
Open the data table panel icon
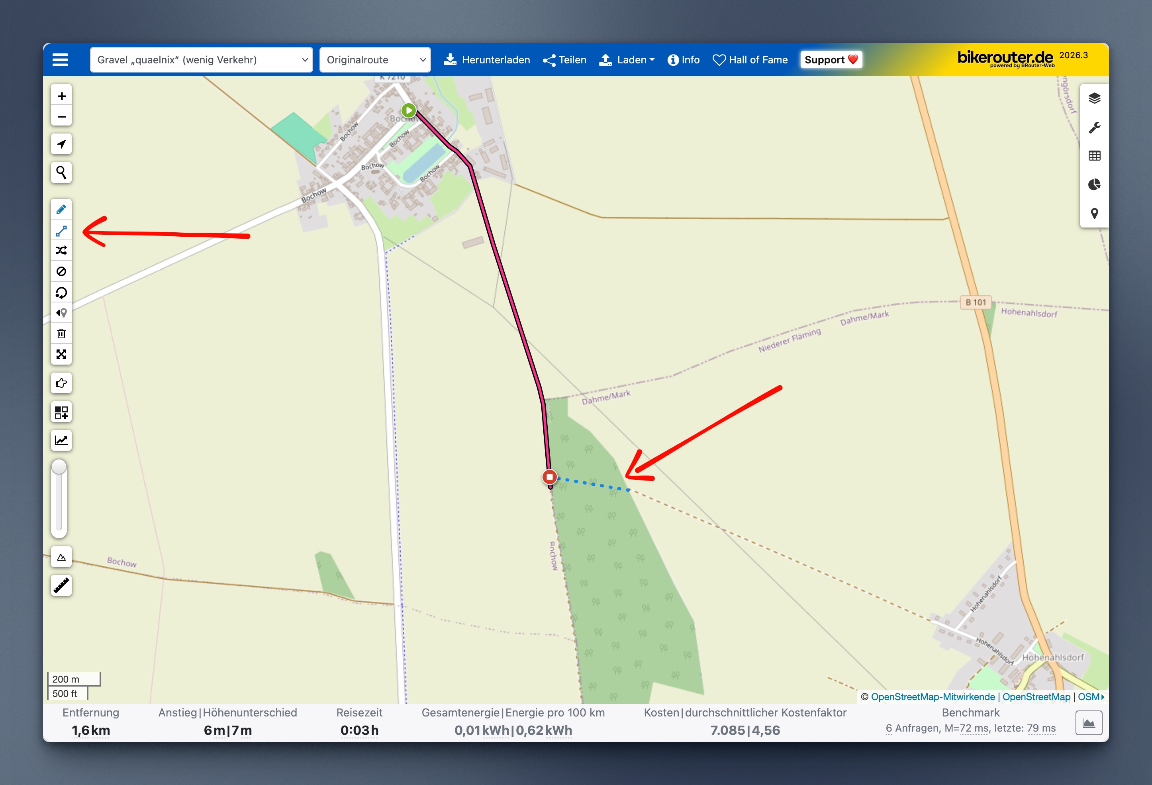pos(1094,156)
